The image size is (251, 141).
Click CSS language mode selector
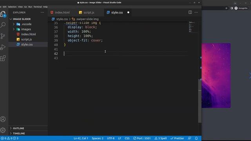click(127, 138)
